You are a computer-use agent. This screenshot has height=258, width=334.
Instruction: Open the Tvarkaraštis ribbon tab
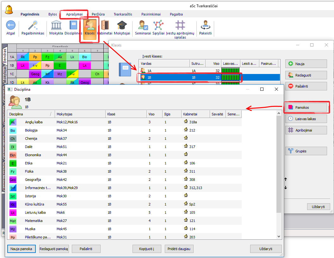point(123,14)
